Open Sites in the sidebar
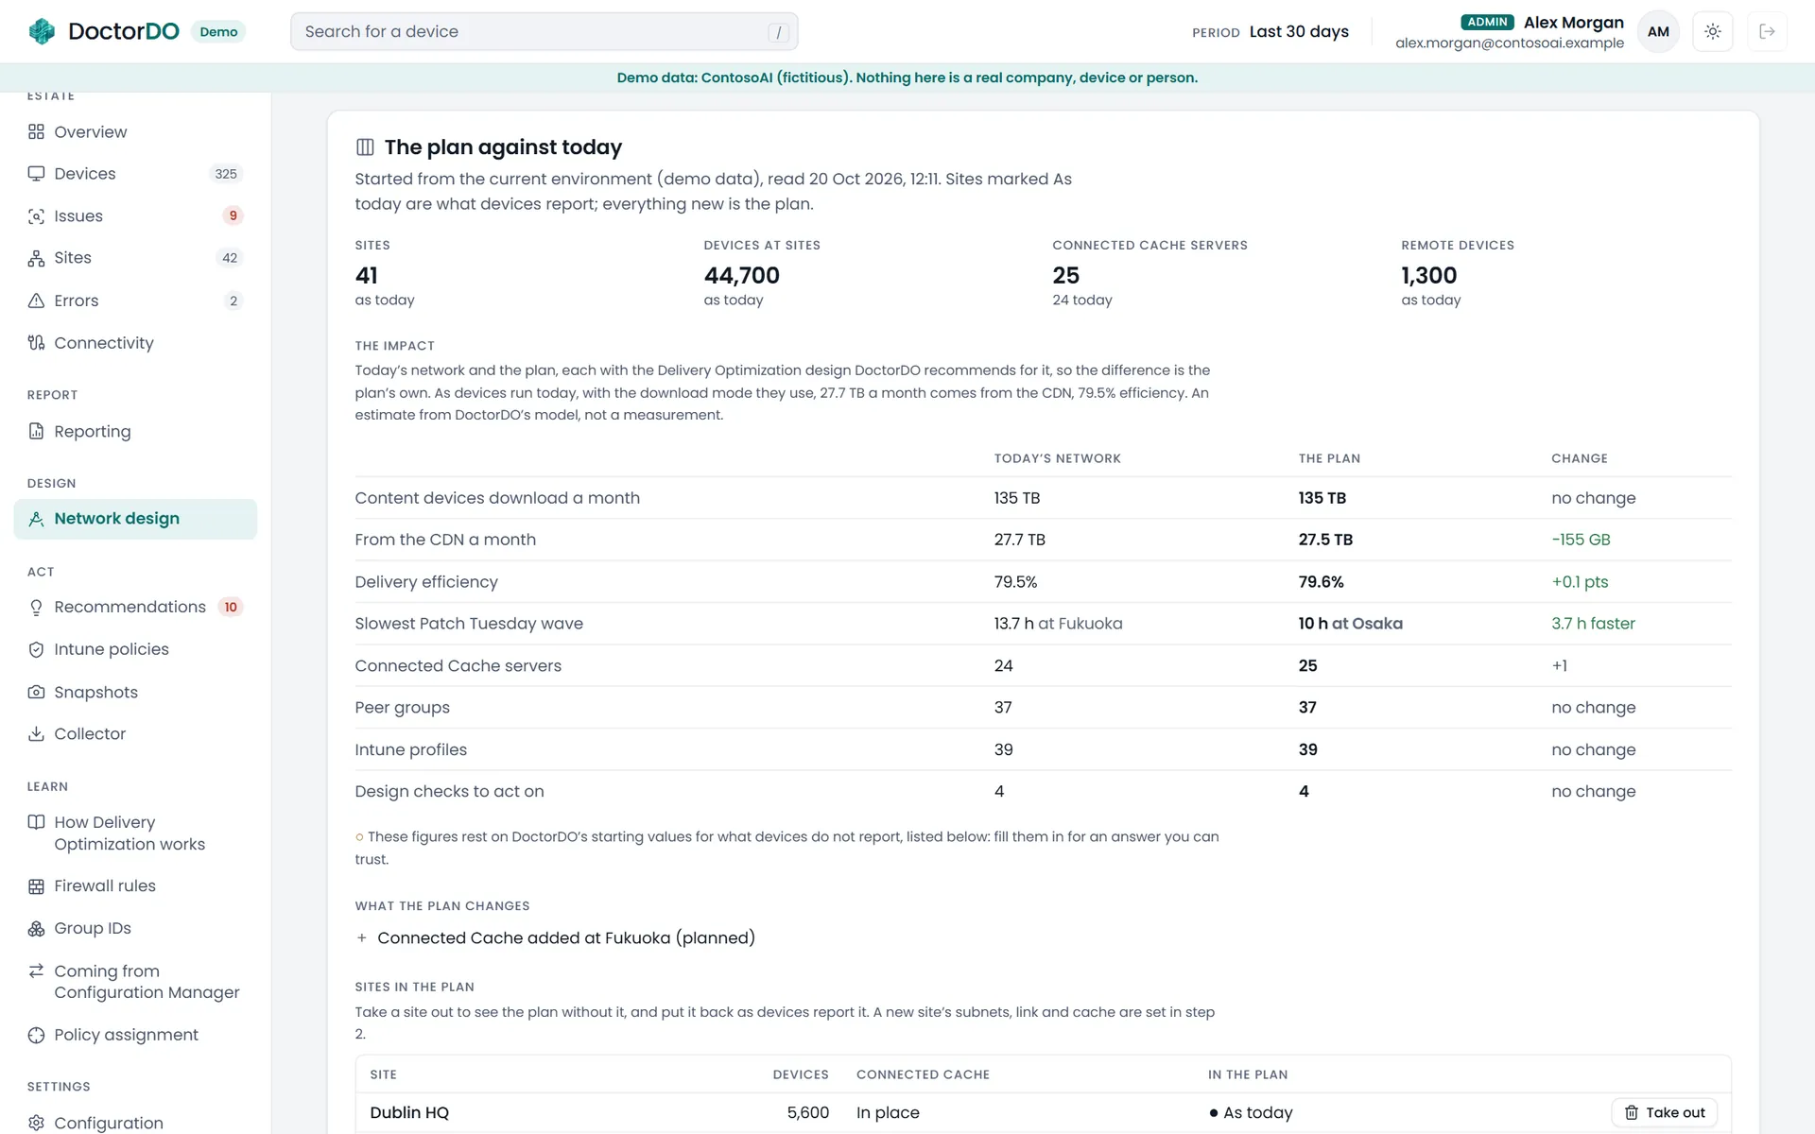Screen dimensions: 1815x1134 tap(135, 258)
